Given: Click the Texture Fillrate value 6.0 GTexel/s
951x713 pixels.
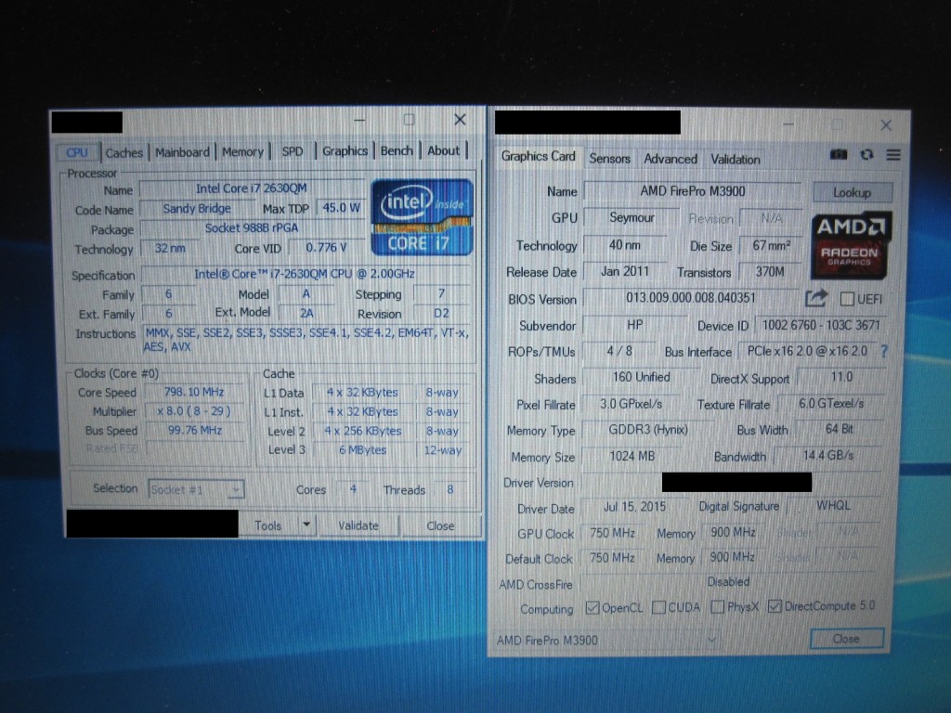Looking at the screenshot, I should [x=831, y=403].
